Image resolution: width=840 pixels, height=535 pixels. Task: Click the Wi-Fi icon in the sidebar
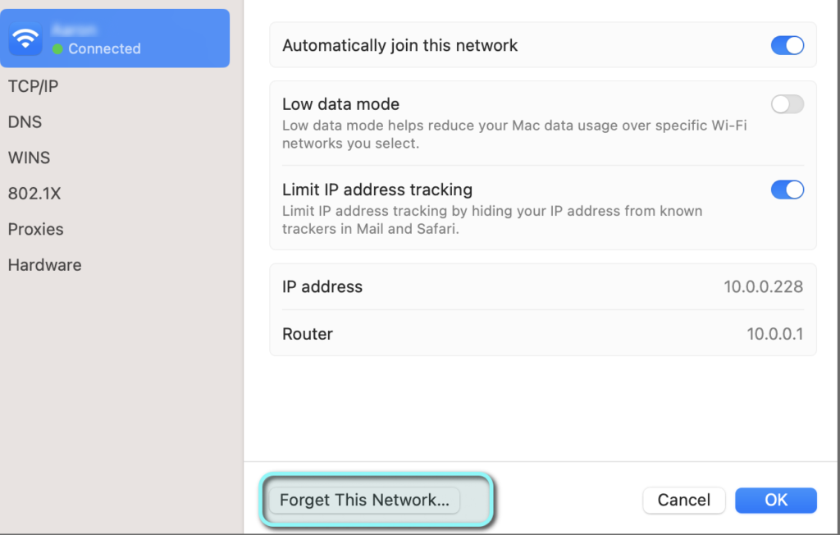click(25, 39)
